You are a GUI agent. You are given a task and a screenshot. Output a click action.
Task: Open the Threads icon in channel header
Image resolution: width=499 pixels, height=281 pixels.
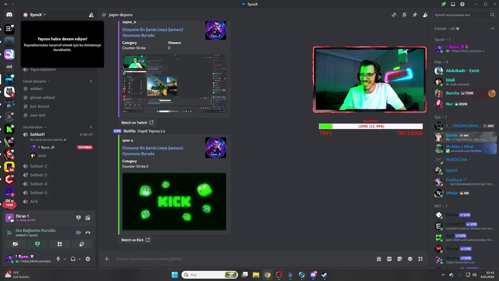point(394,15)
